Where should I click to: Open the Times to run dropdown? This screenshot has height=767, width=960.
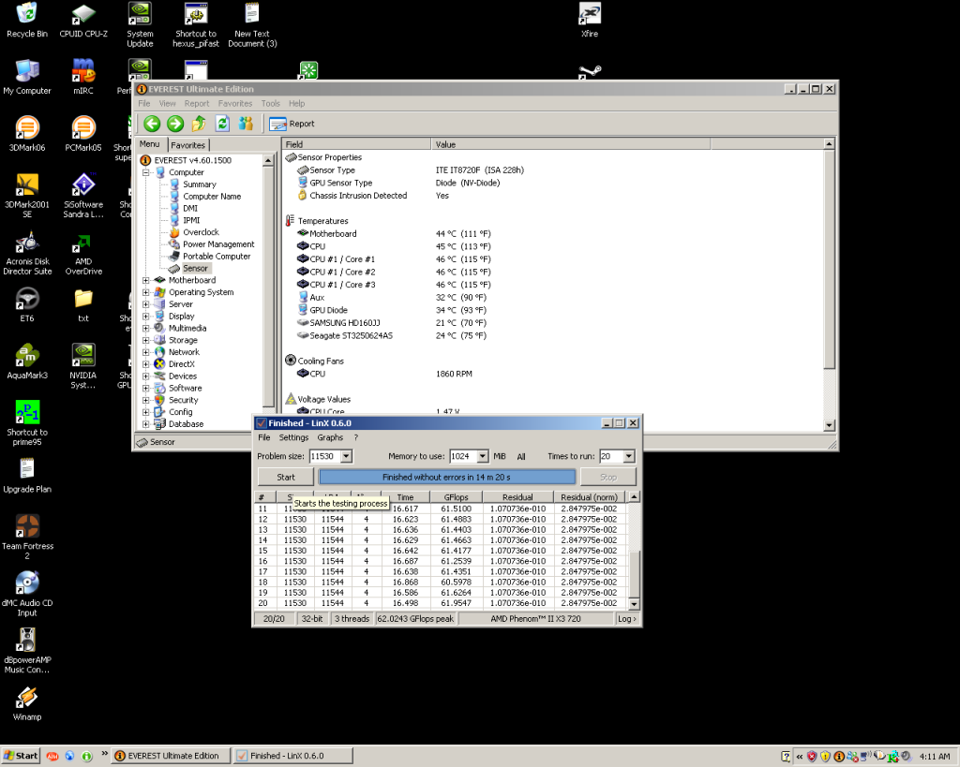click(629, 456)
